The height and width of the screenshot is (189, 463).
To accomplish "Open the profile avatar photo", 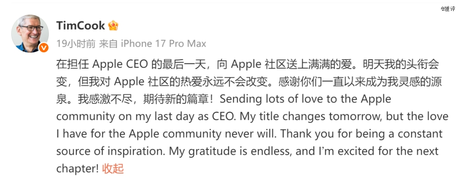I will [x=30, y=34].
